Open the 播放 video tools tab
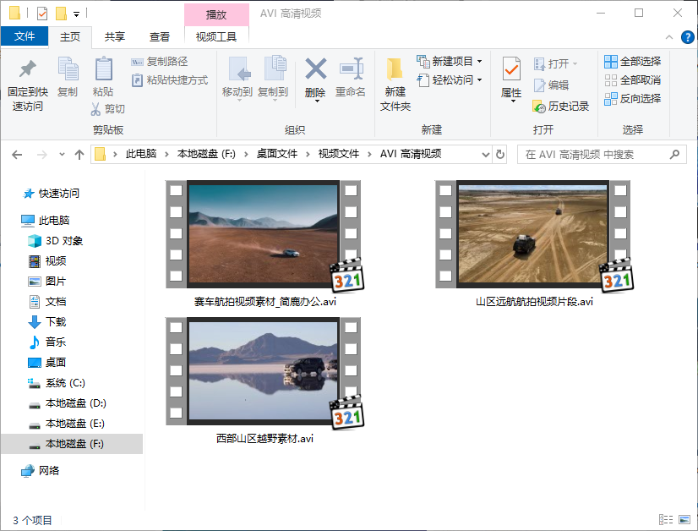Viewport: 698px width, 531px height. point(216,14)
